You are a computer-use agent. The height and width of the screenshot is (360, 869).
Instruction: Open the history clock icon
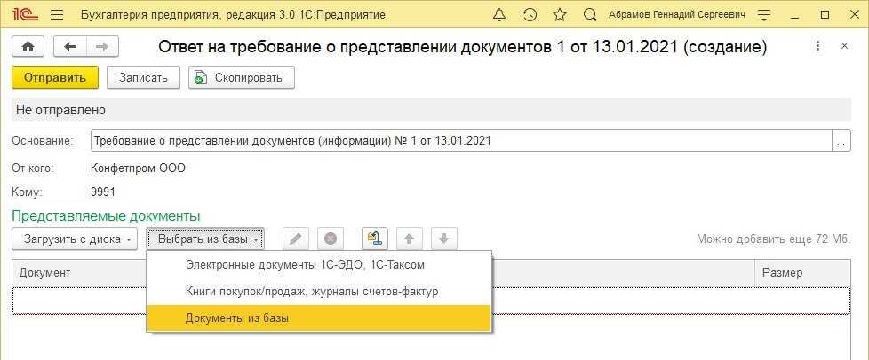[530, 15]
